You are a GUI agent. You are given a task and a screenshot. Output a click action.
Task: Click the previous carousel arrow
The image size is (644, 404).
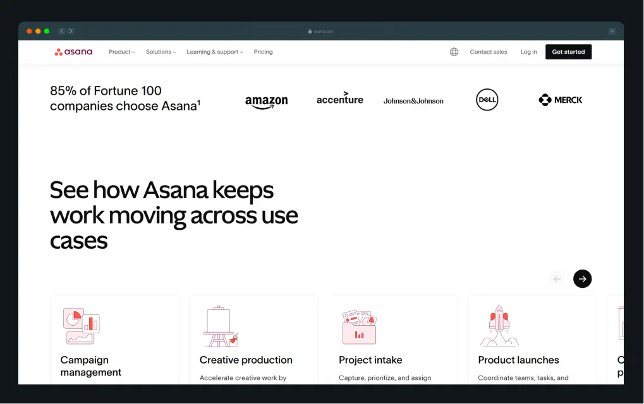[557, 279]
